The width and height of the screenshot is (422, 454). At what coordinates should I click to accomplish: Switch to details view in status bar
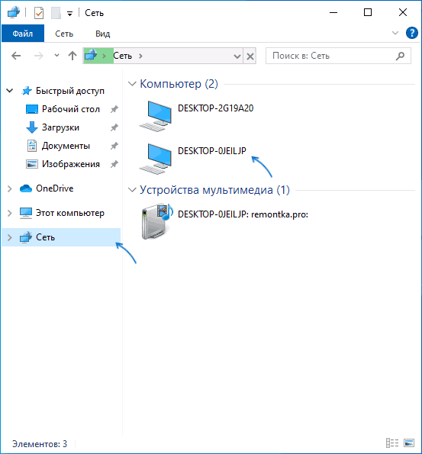tap(392, 443)
